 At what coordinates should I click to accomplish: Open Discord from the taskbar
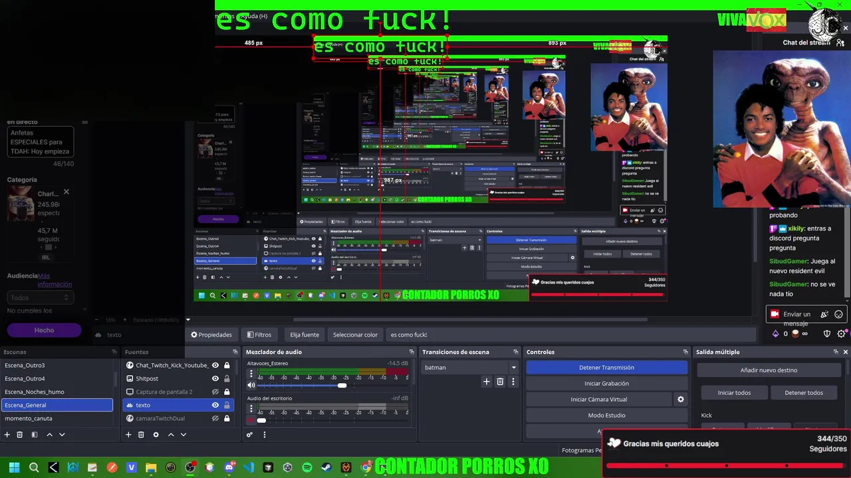coord(229,467)
